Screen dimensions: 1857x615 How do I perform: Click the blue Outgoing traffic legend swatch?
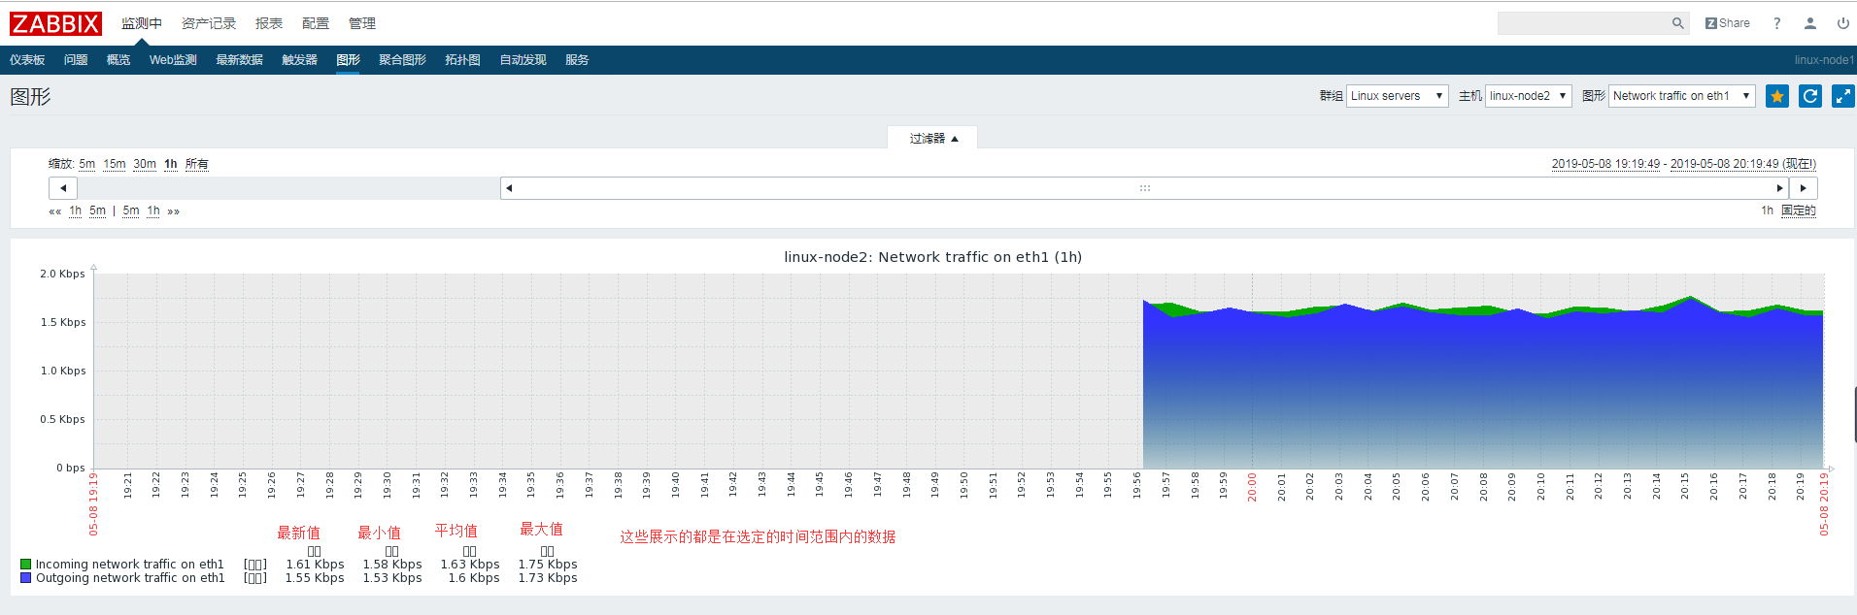(x=26, y=577)
